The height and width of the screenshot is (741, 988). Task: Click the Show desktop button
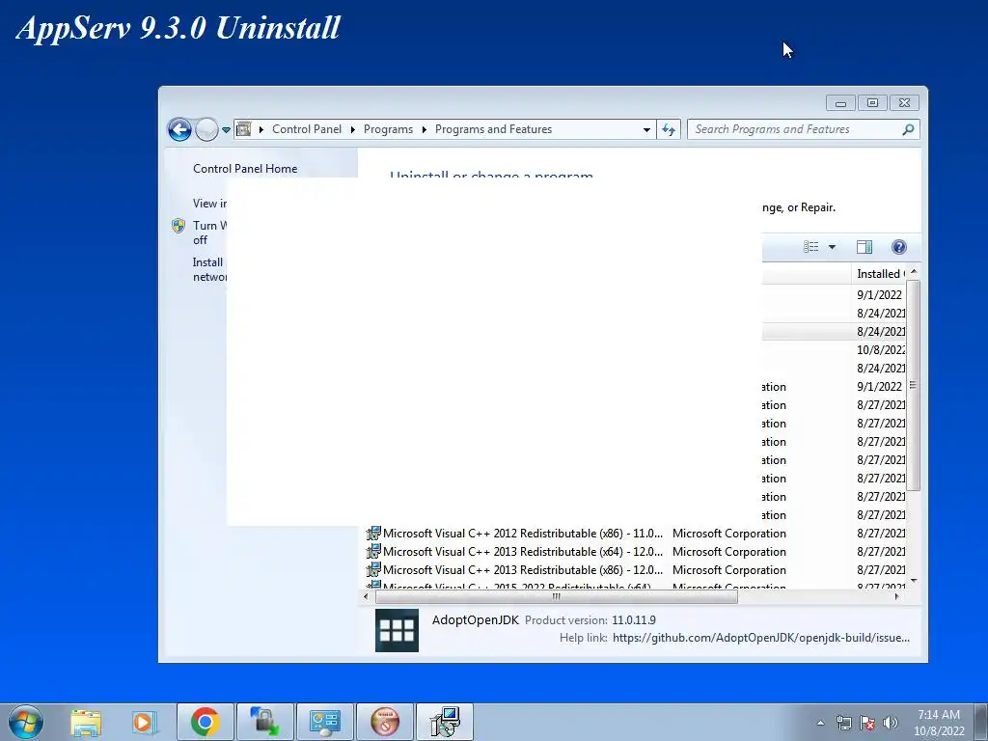(981, 722)
